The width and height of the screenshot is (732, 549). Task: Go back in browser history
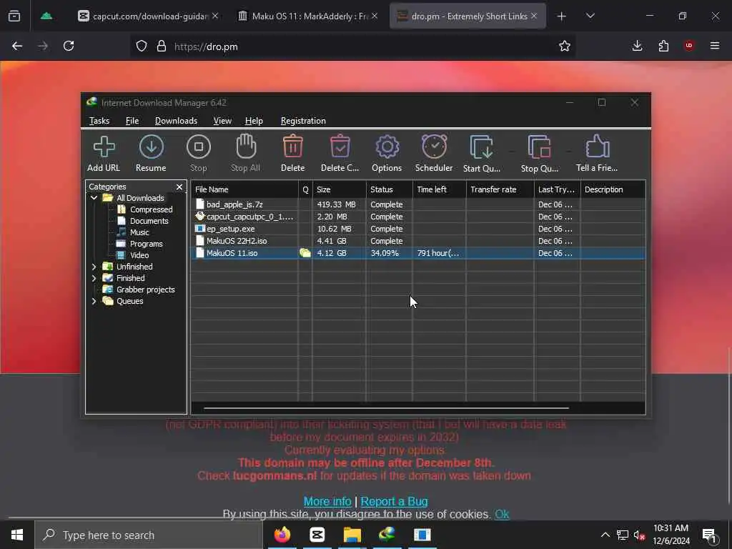[x=17, y=46]
